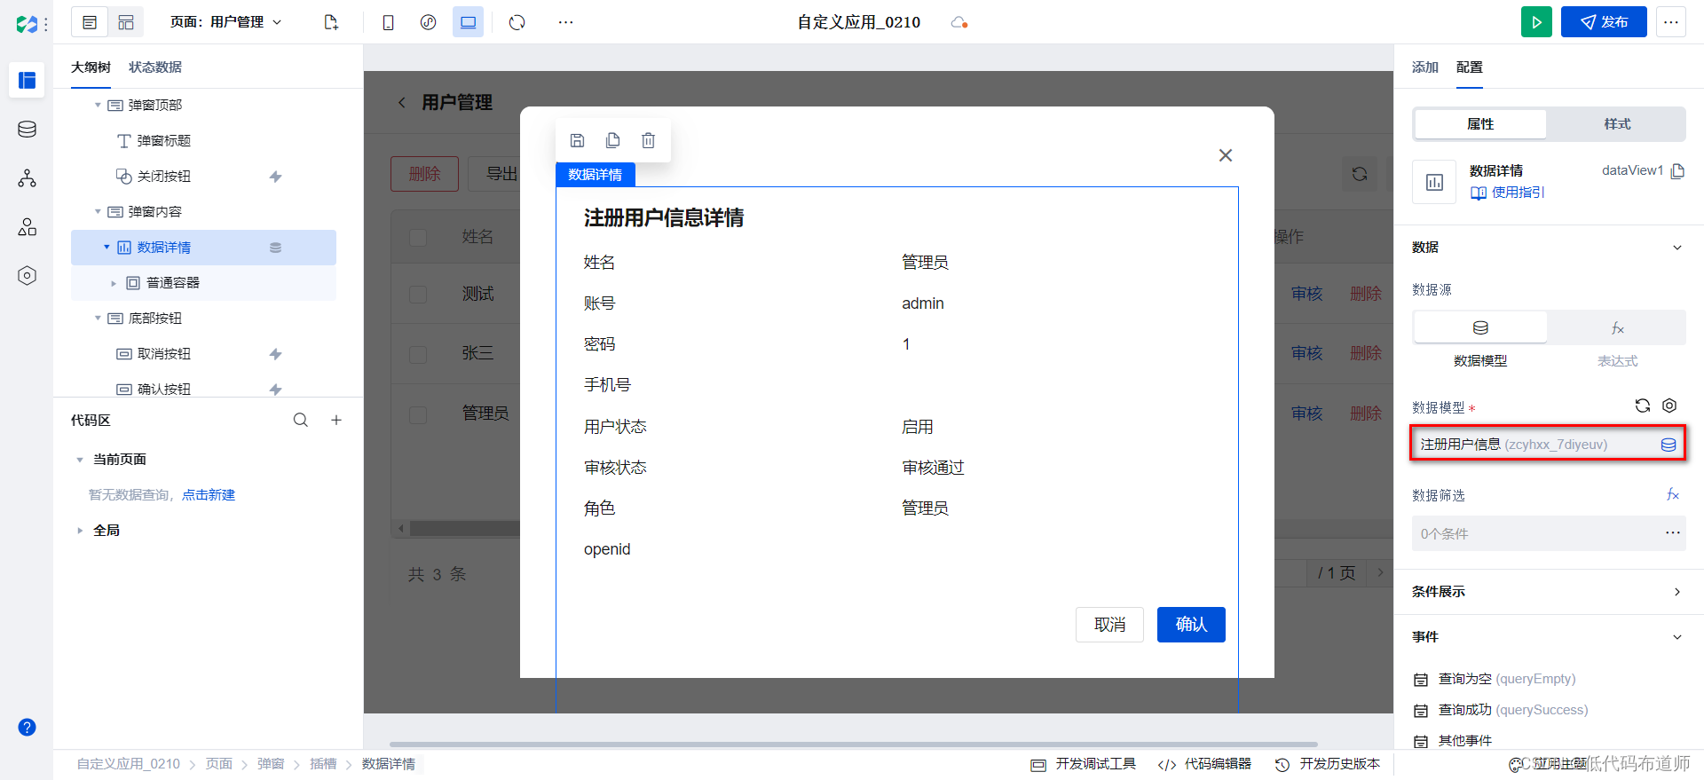
Task: Click the 取消 button in the dialog
Action: coord(1109,625)
